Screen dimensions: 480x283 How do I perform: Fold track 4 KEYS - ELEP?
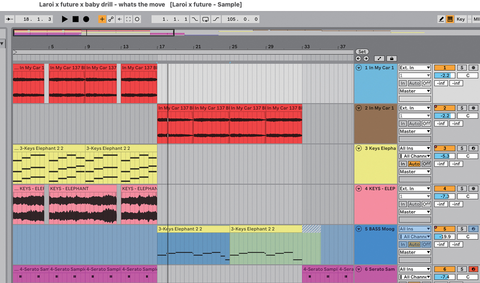coord(359,189)
